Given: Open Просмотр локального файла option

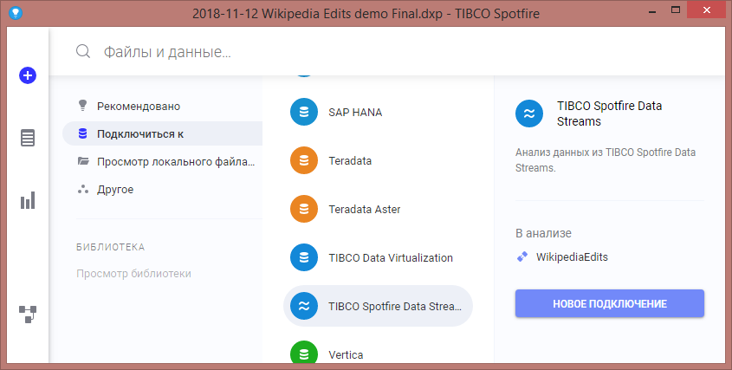Looking at the screenshot, I should tap(176, 162).
